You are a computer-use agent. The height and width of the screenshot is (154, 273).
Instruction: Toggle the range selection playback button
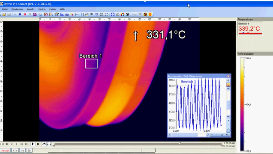click(x=49, y=144)
